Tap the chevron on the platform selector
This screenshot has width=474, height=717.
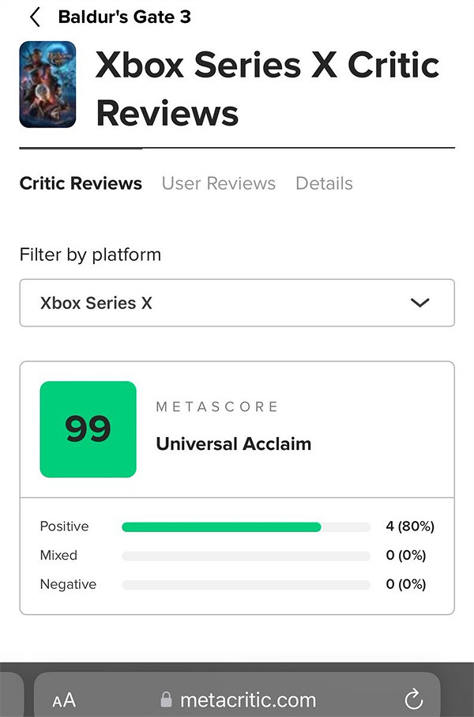coord(420,303)
